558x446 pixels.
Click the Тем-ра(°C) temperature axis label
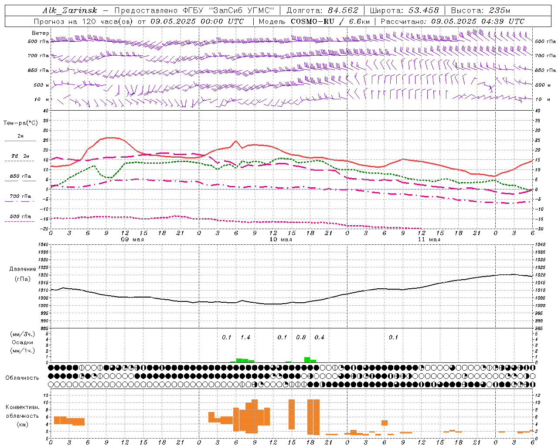point(20,123)
